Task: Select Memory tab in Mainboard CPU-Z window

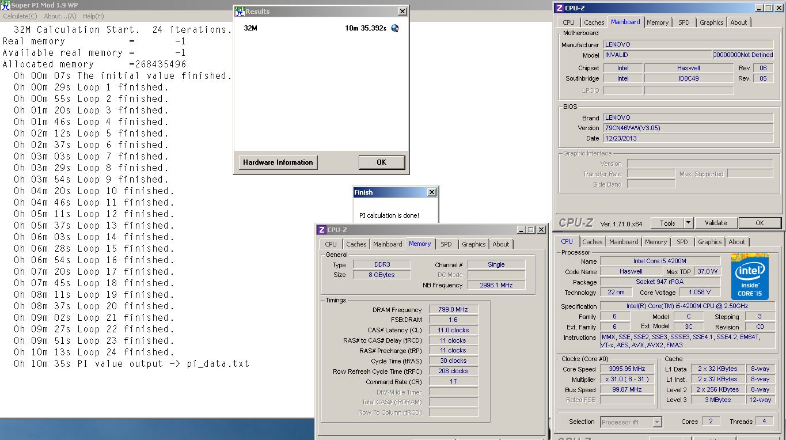Action: pyautogui.click(x=658, y=22)
